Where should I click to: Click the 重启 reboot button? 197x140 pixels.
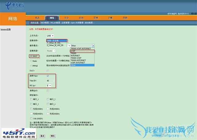tap(42, 136)
